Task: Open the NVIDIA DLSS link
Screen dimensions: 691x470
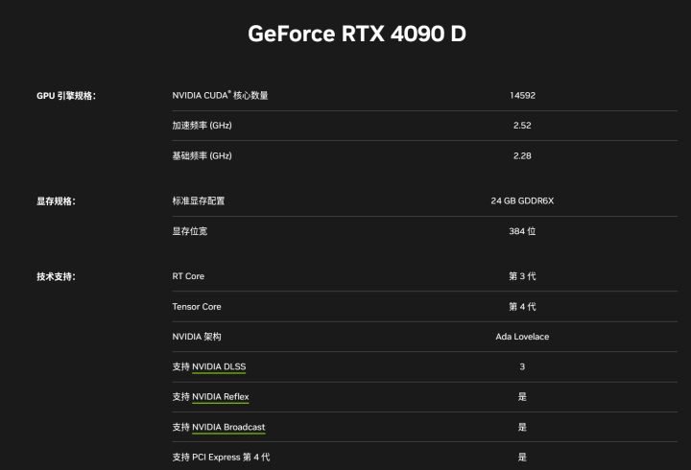Action: (219, 367)
